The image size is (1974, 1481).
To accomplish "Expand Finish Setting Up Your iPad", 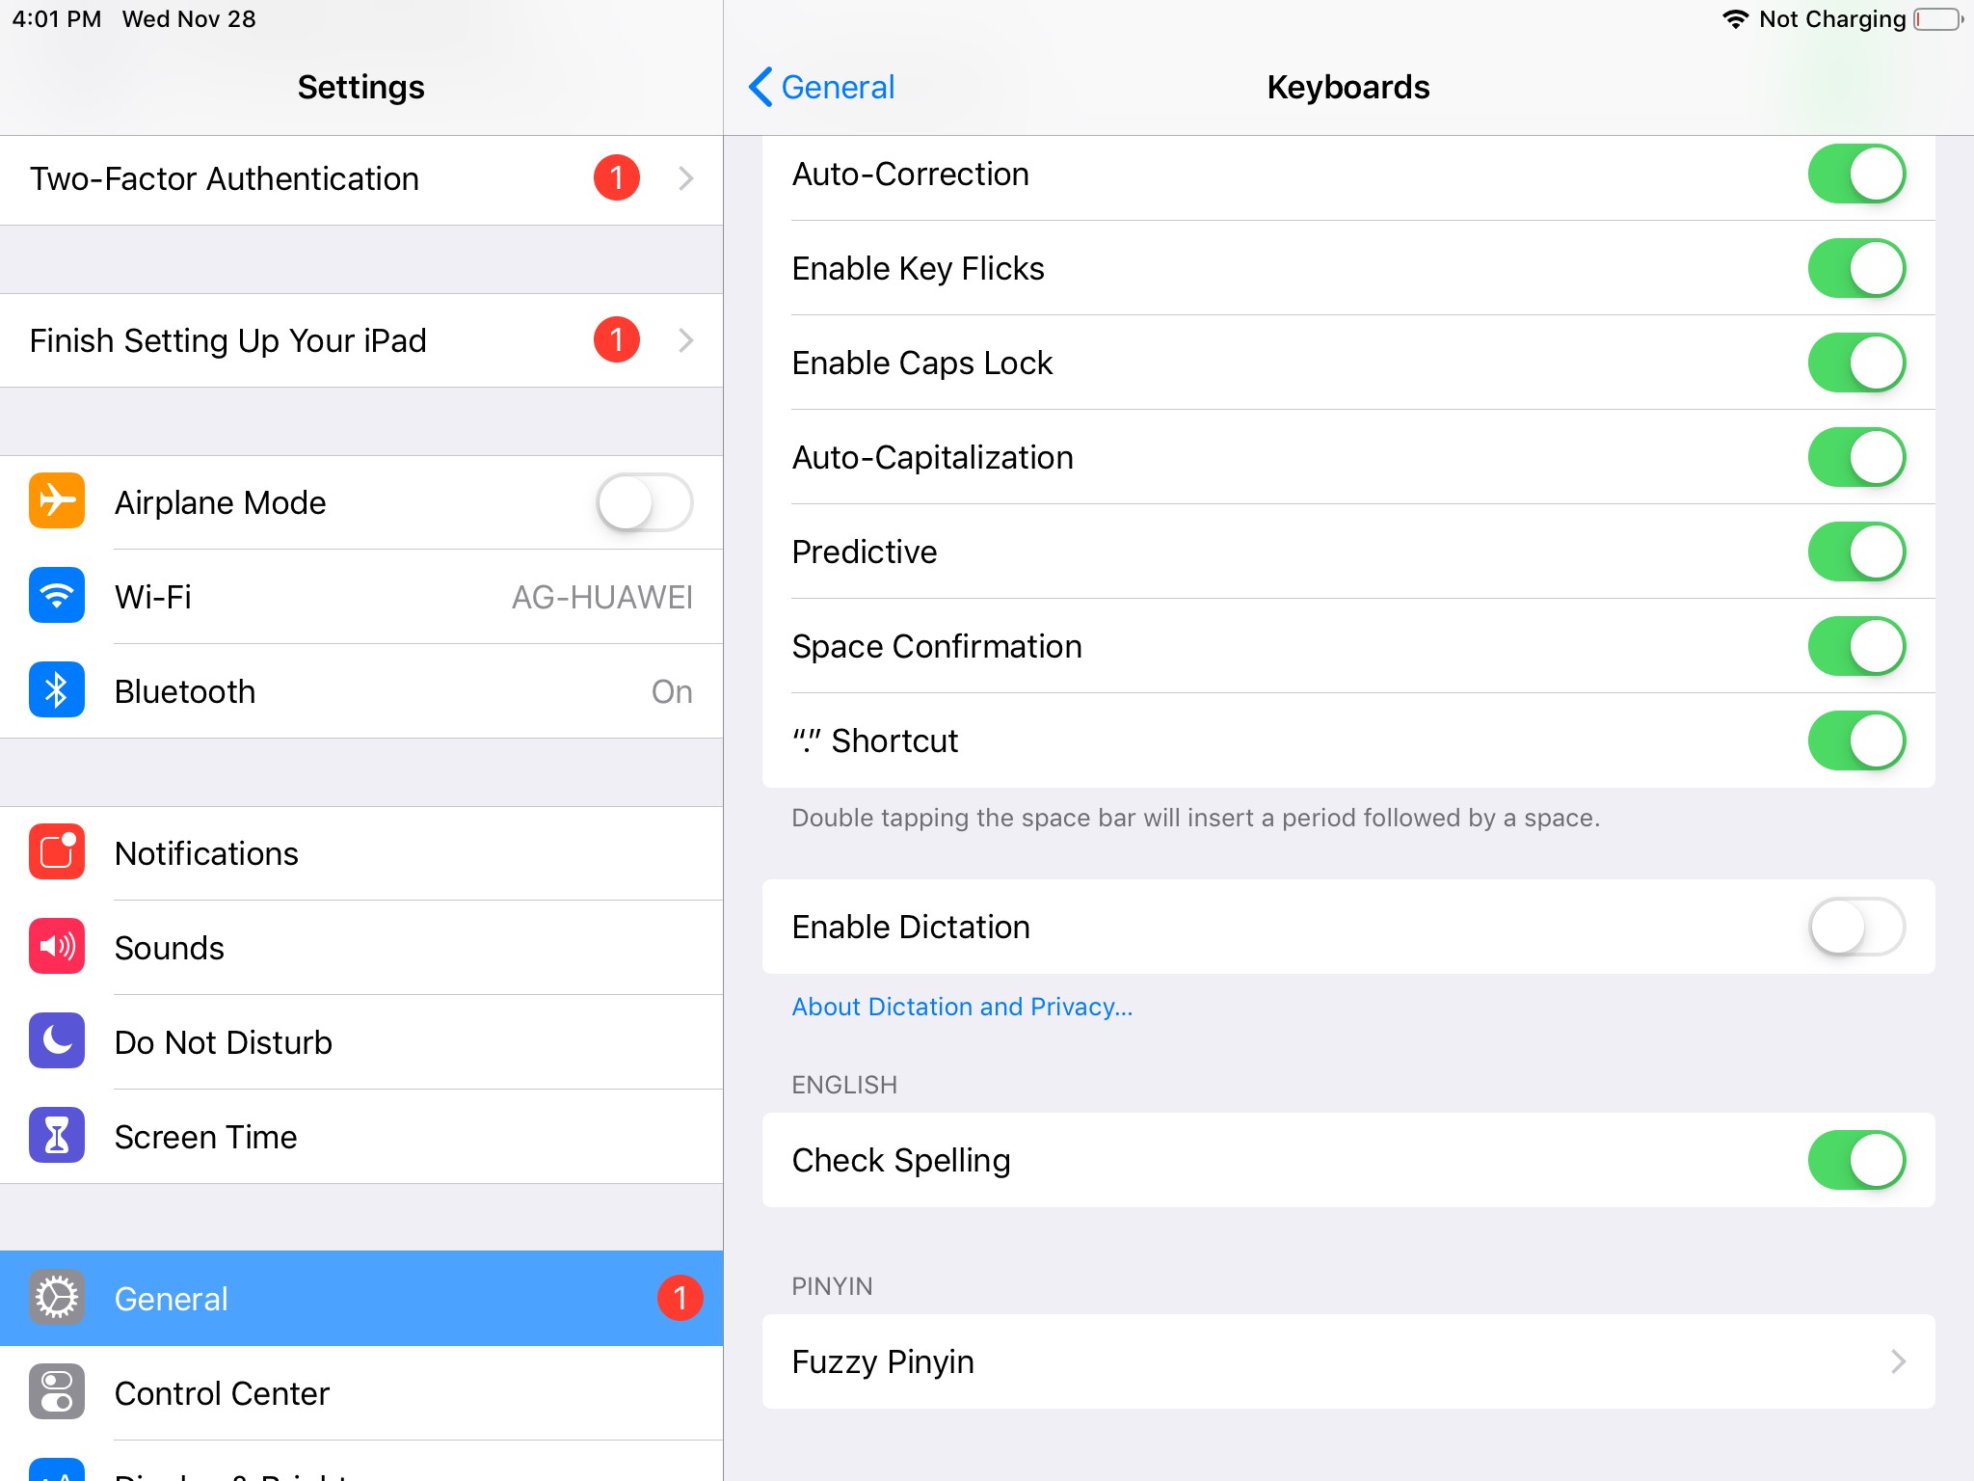I will point(361,340).
